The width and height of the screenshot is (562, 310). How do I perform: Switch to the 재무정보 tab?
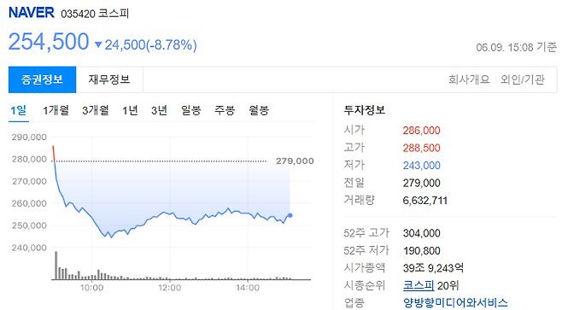(x=109, y=79)
